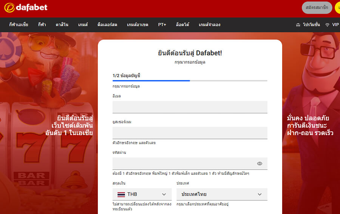
Task: Toggle password visibility eye icon
Action: click(260, 163)
